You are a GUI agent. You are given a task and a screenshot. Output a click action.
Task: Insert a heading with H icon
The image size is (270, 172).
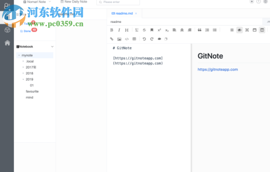coord(126,30)
